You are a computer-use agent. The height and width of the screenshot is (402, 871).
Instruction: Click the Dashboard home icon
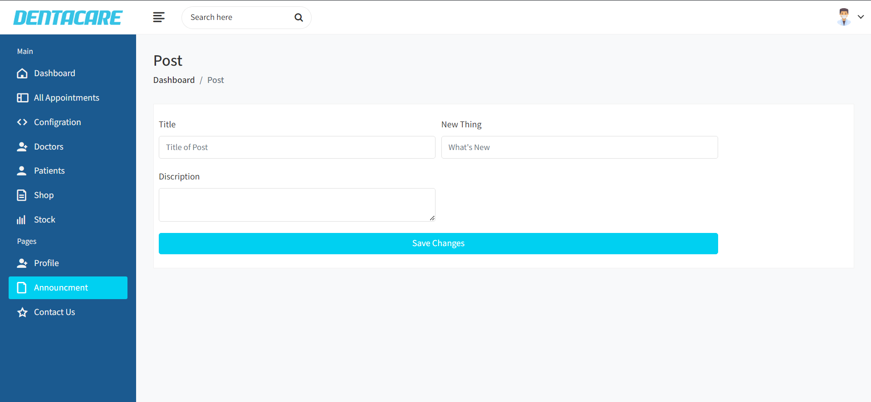click(x=22, y=73)
